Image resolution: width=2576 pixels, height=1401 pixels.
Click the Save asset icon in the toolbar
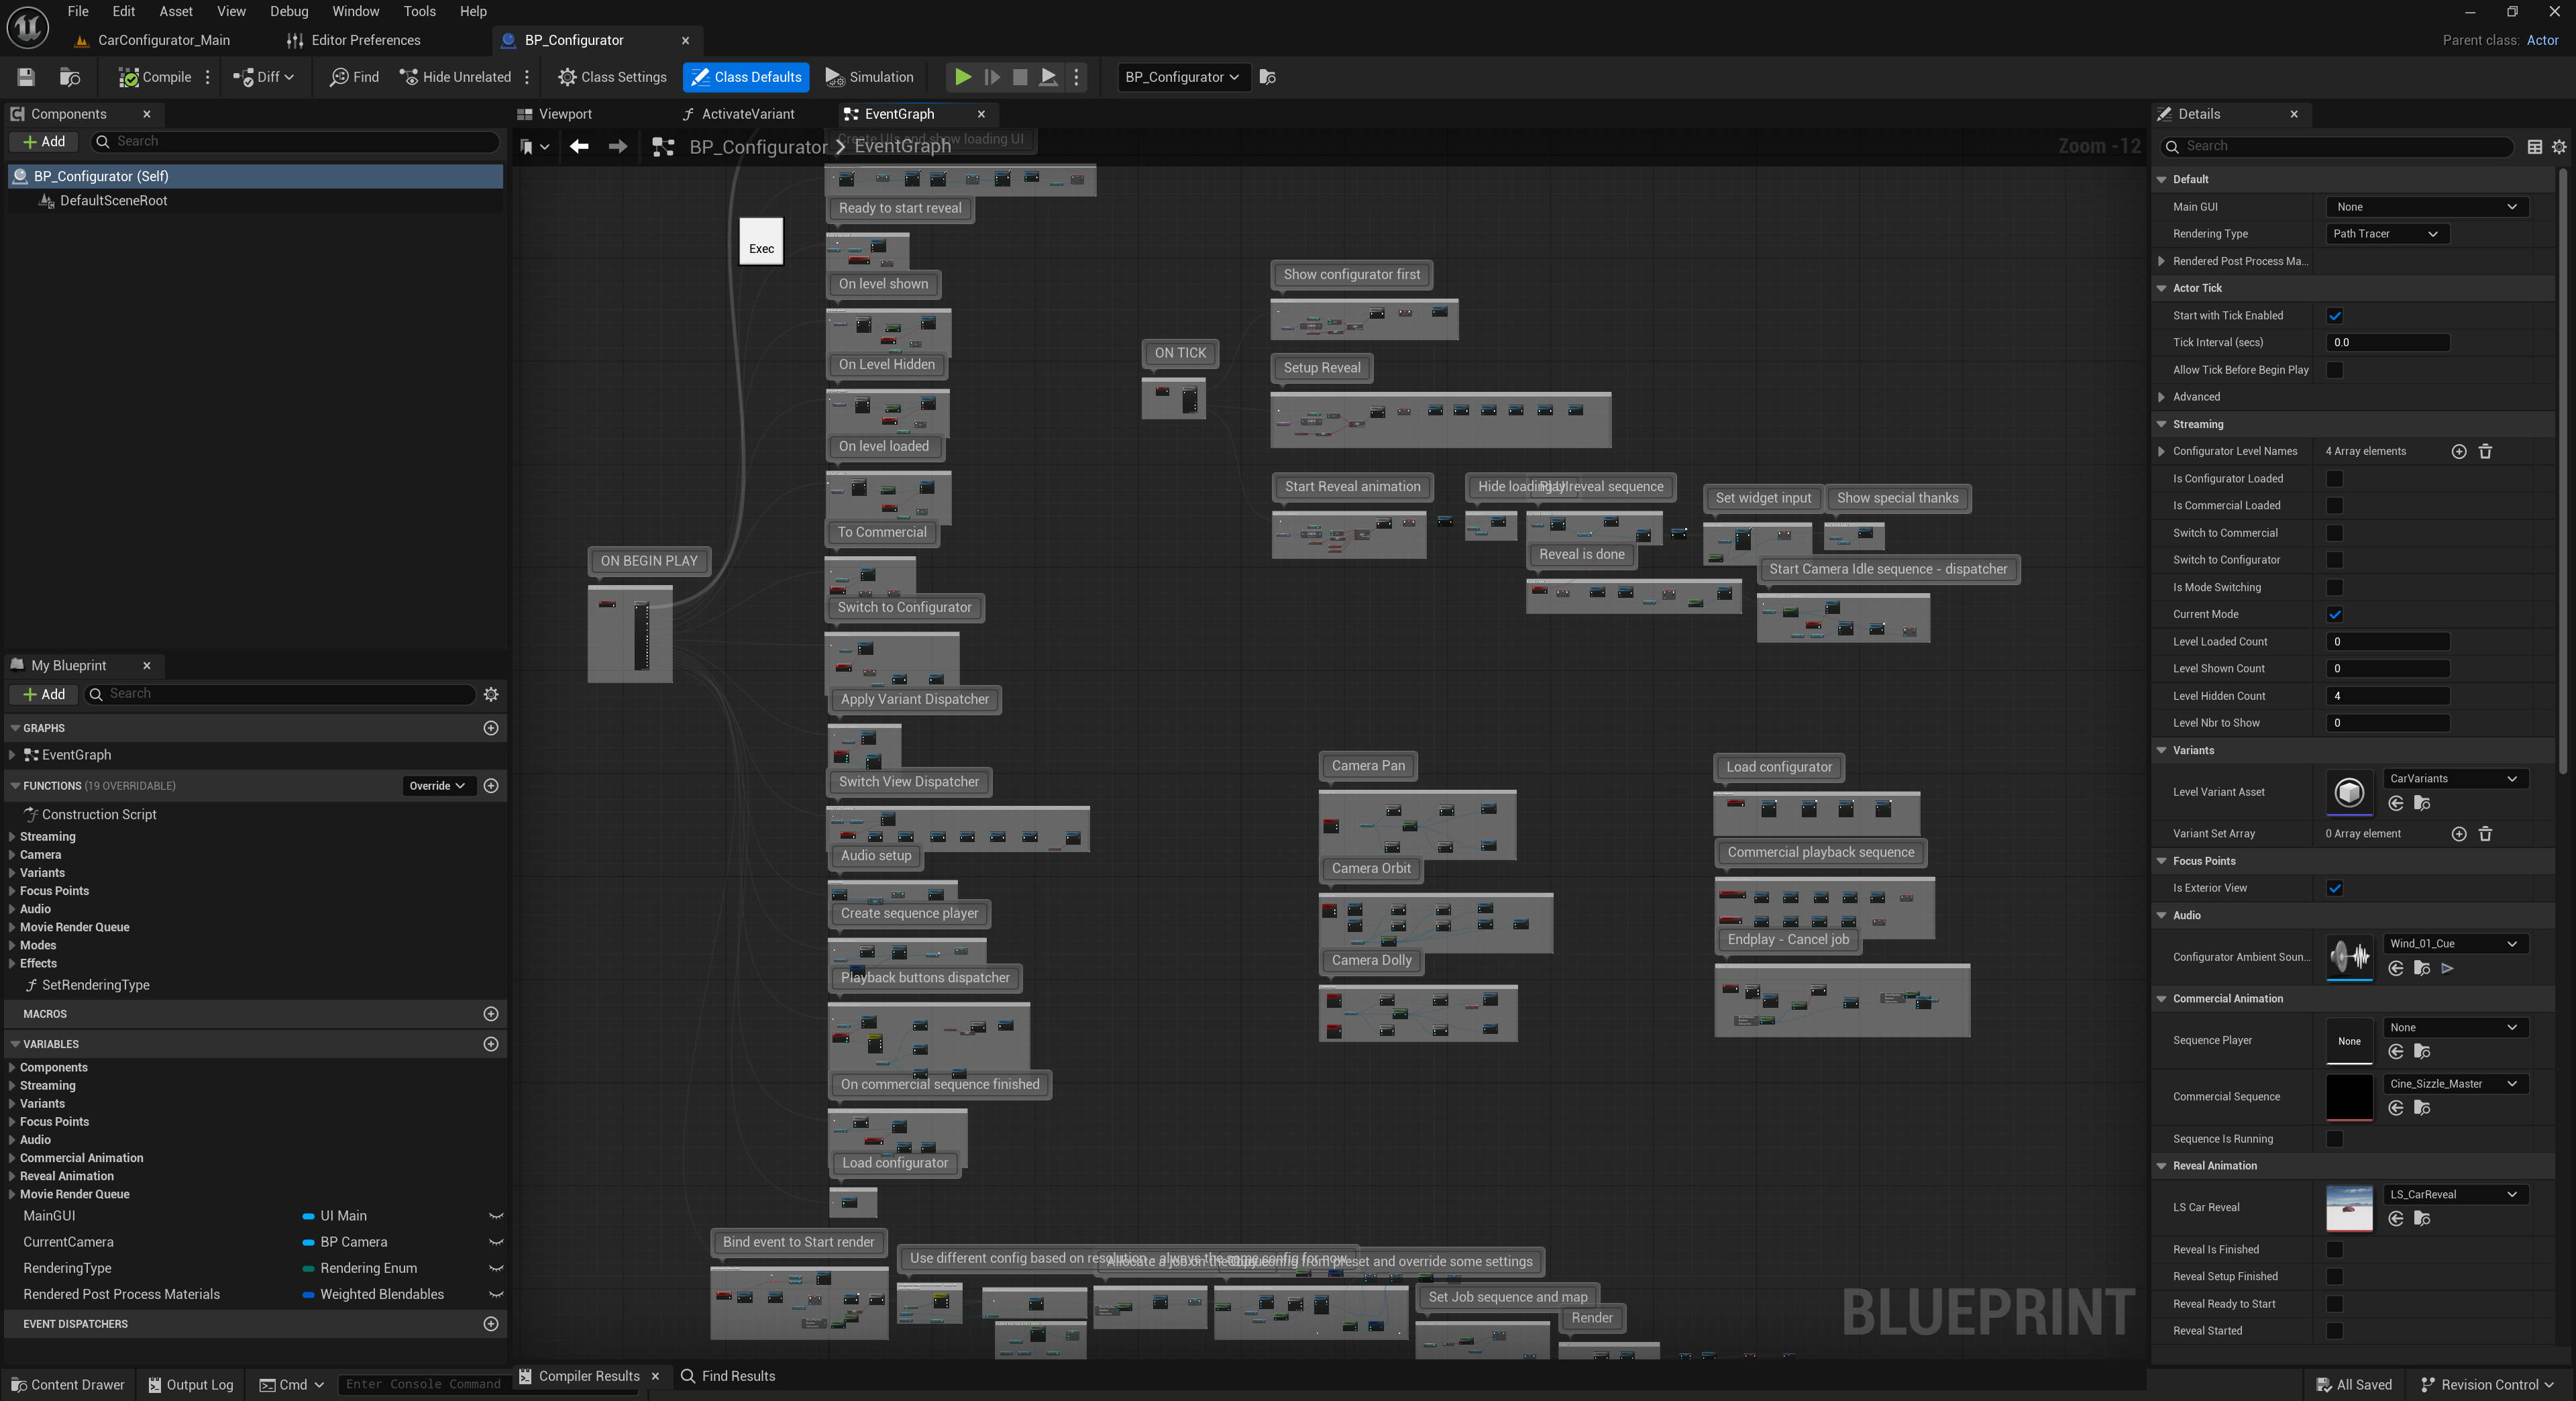[x=26, y=77]
